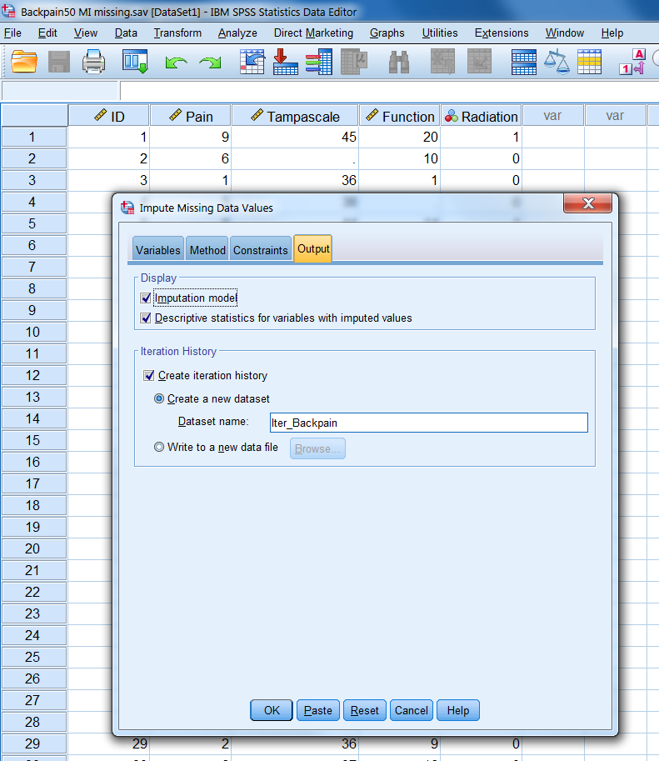Select the Write to a new data file option
The height and width of the screenshot is (761, 659).
pos(159,448)
